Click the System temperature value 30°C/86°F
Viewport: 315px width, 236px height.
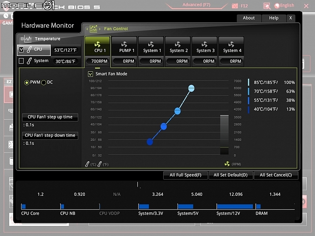click(66, 62)
